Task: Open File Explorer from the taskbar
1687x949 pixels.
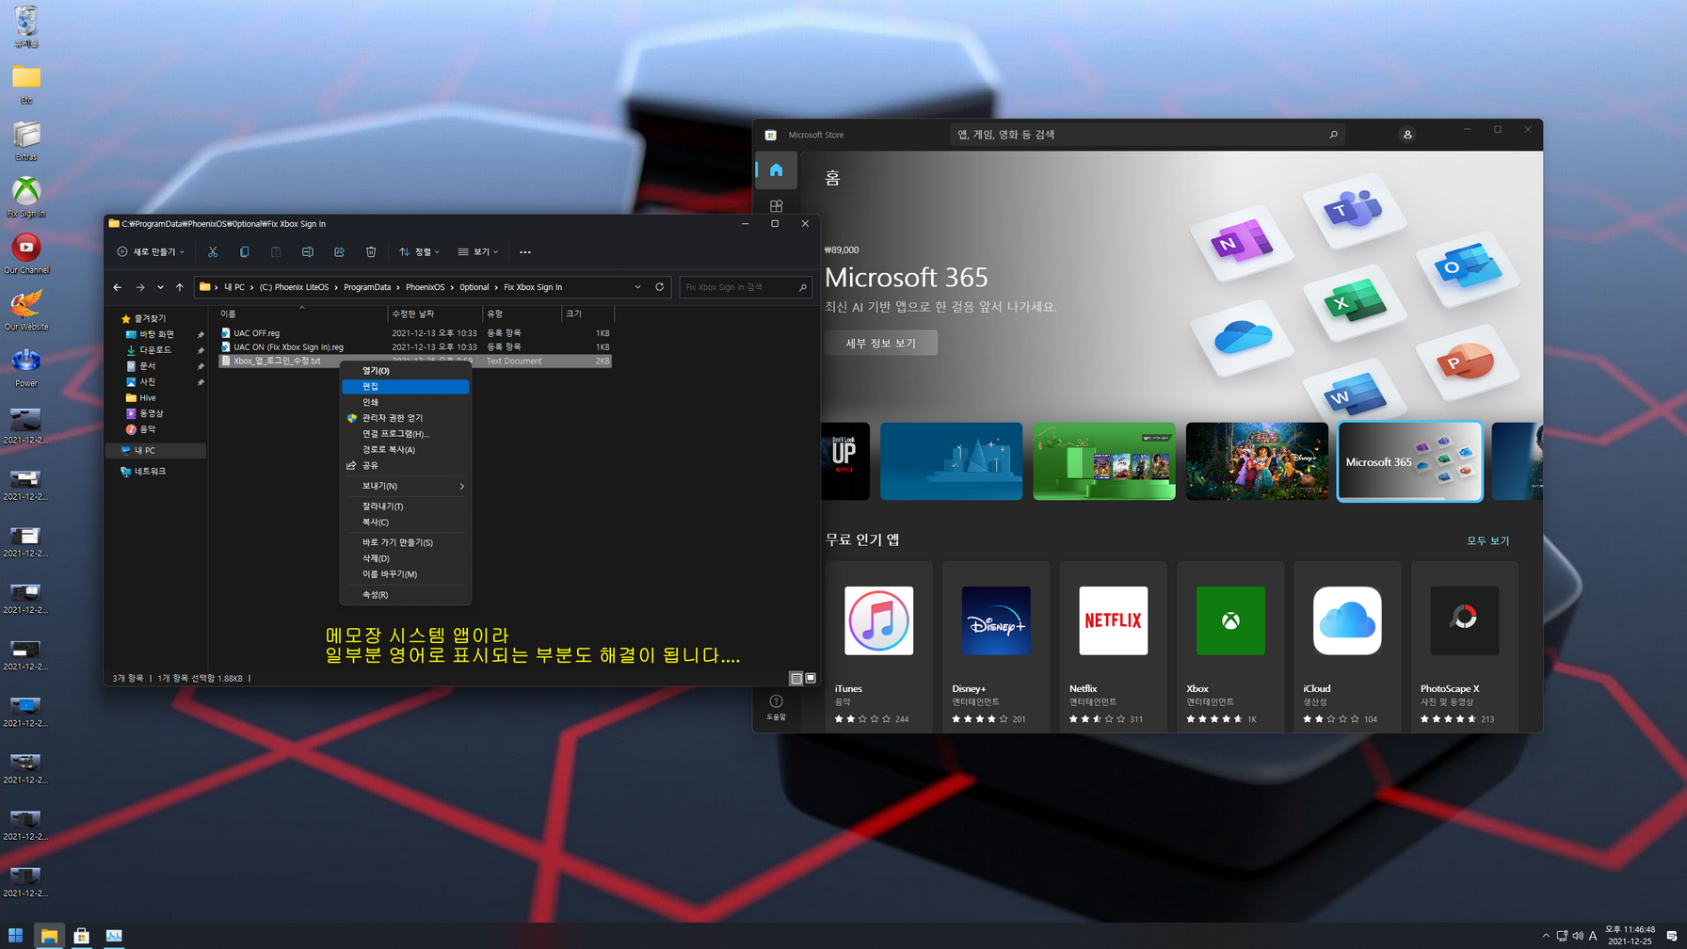Action: (49, 936)
